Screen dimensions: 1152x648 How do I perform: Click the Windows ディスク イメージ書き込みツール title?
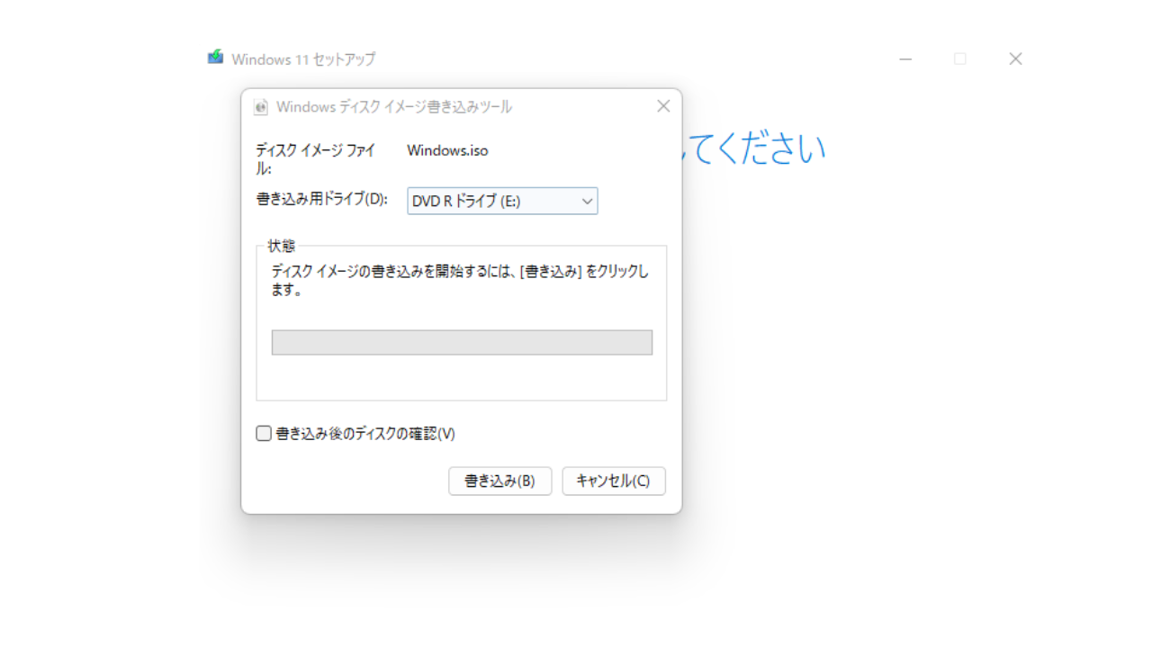pyautogui.click(x=394, y=107)
